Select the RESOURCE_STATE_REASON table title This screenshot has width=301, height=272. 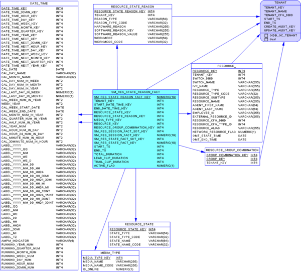[x=132, y=7]
